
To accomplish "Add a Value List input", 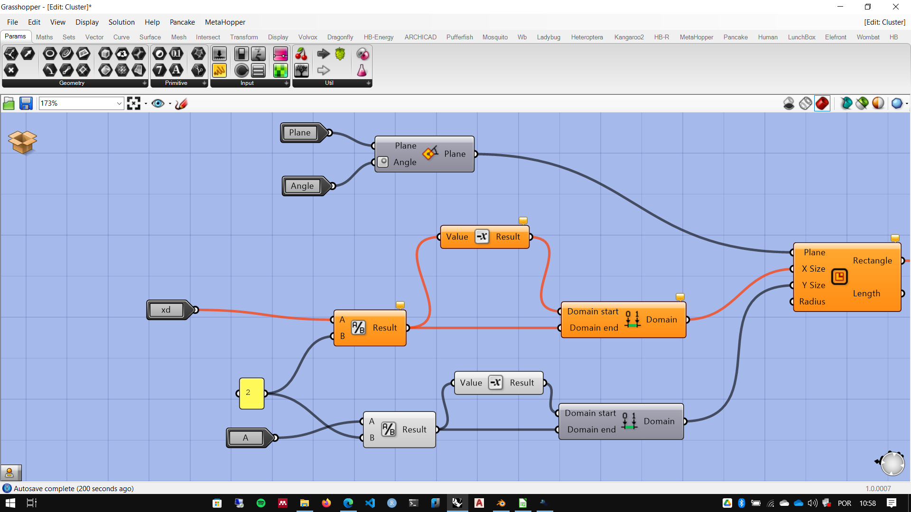I will 258,71.
